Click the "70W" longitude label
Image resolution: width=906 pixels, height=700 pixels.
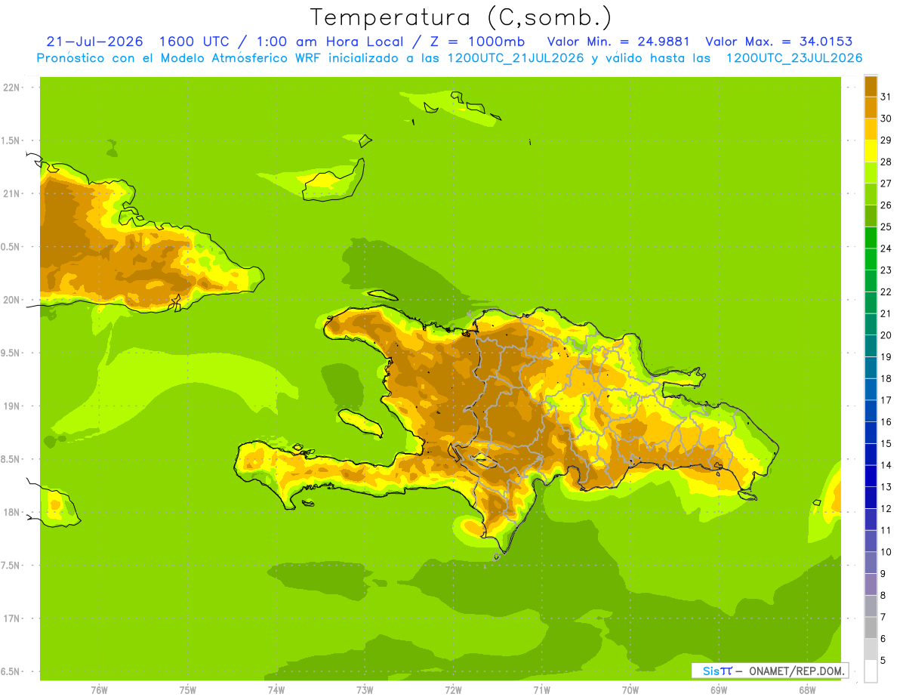(630, 689)
